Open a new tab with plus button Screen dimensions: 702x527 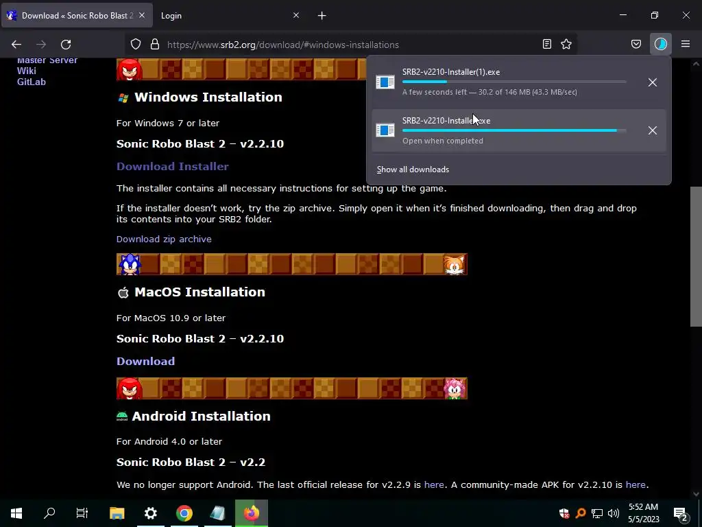coord(322,16)
